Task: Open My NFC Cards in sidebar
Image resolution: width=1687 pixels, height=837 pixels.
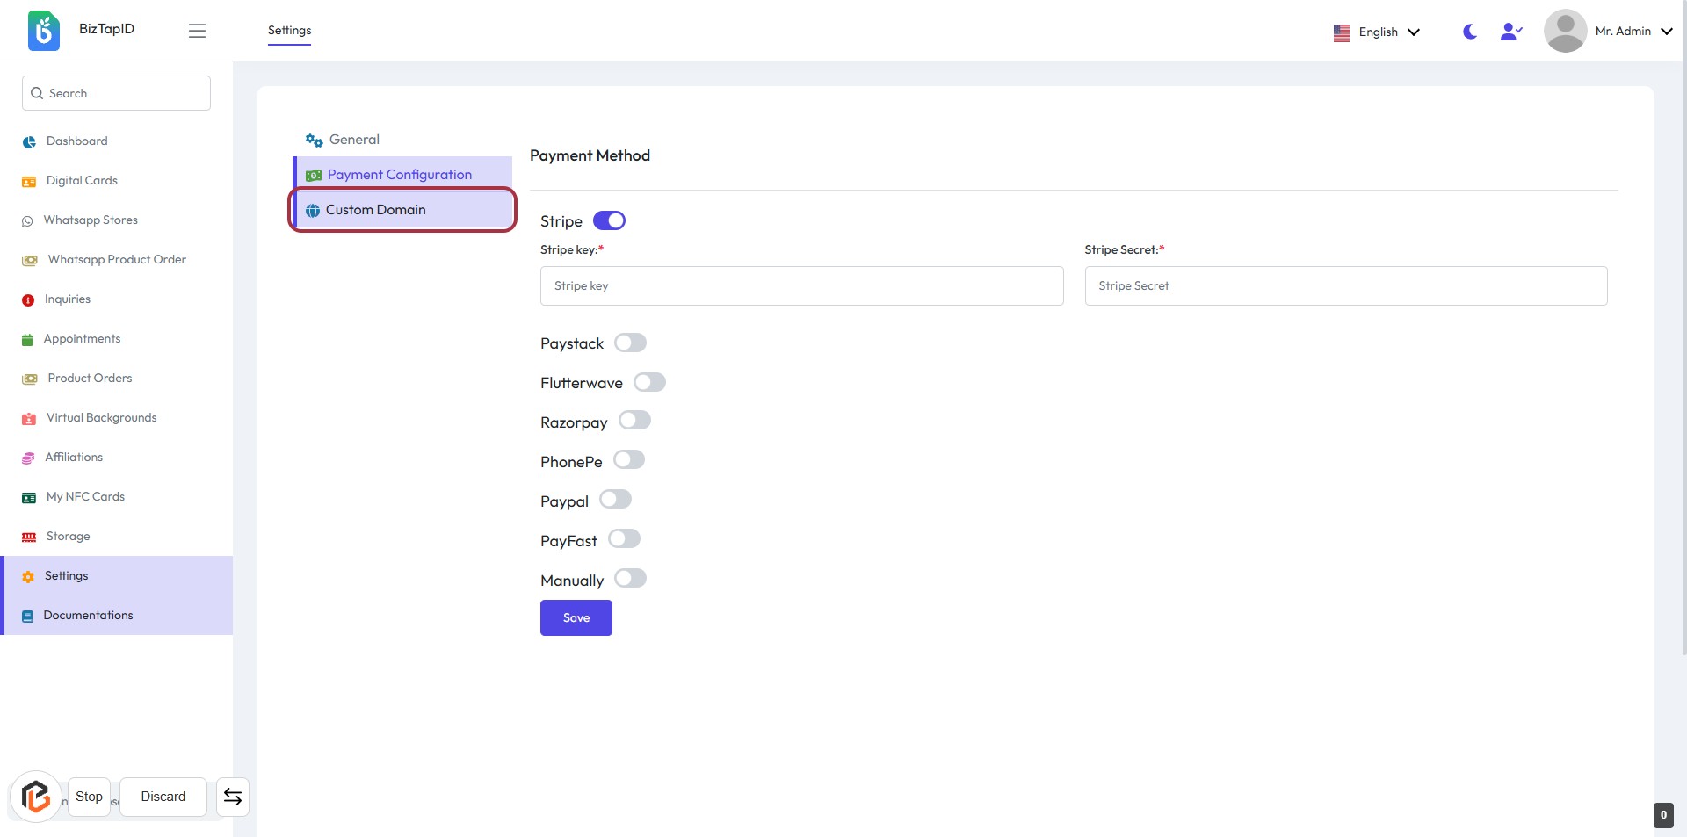Action: [x=85, y=497]
